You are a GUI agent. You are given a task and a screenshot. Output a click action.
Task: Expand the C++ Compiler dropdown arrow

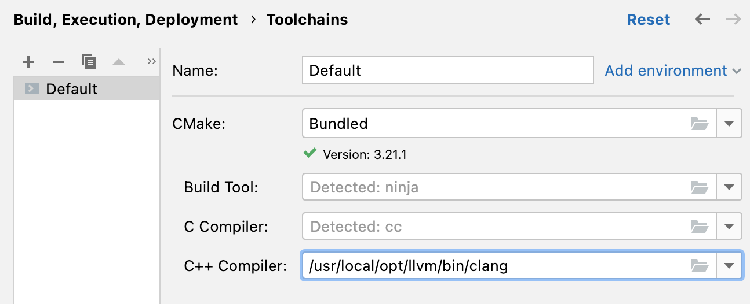click(729, 266)
